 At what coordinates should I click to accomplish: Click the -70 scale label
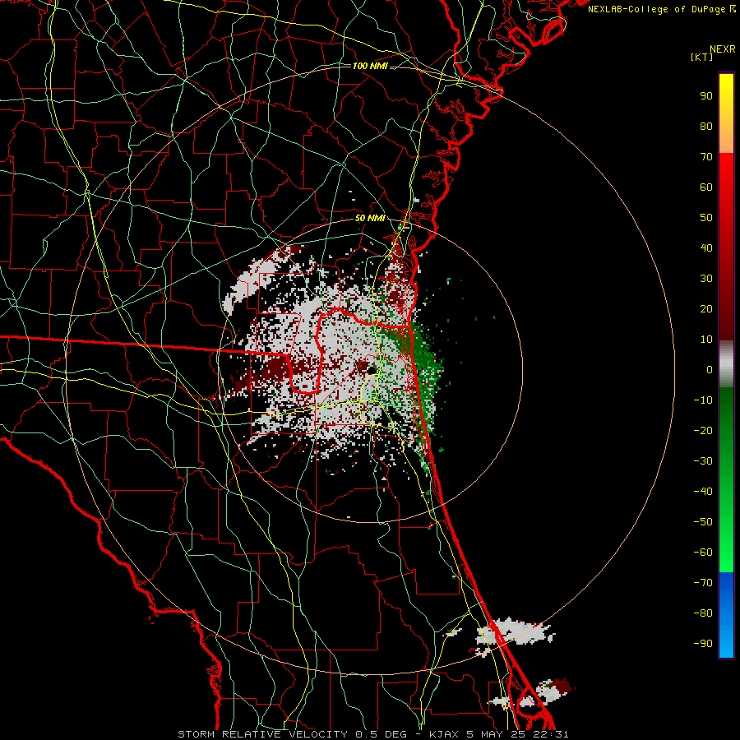coord(703,583)
